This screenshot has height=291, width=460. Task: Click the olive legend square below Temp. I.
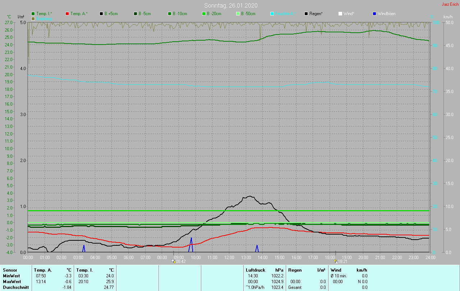33,18
